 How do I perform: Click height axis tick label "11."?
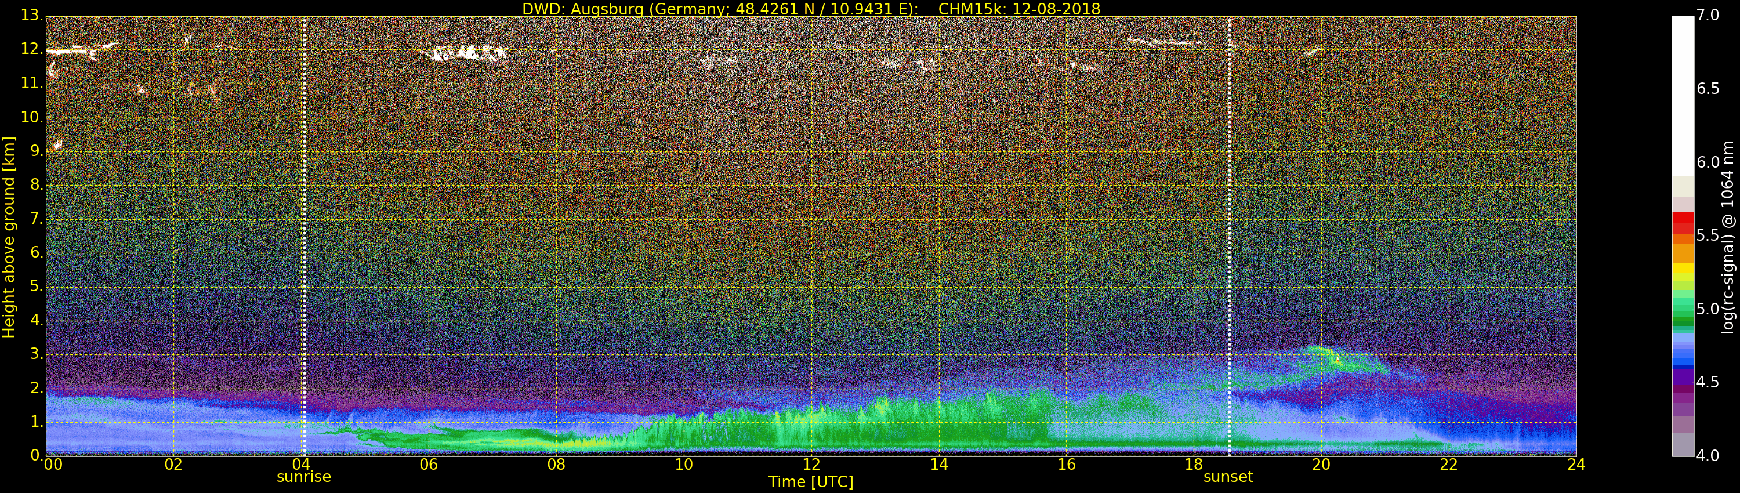[x=32, y=84]
